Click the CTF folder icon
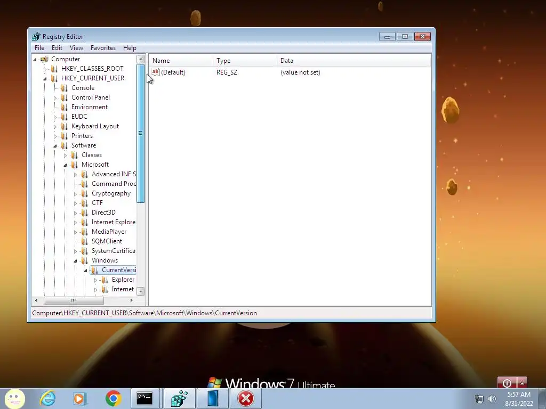The width and height of the screenshot is (546, 409). coord(85,203)
